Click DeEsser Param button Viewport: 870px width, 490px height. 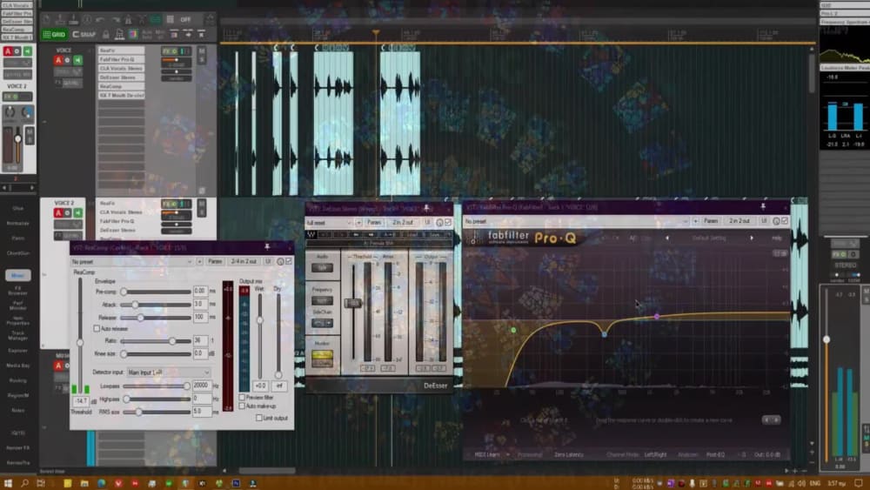click(374, 223)
